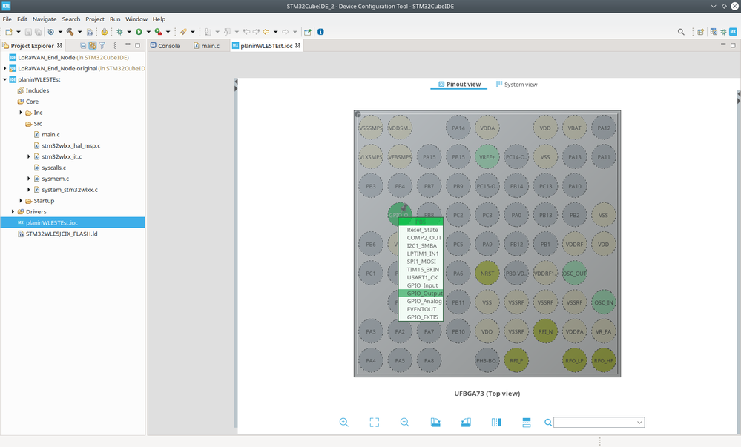Screen dimensions: 741x447
Task: Click the PB10 pin on the chip
Action: [x=458, y=331]
